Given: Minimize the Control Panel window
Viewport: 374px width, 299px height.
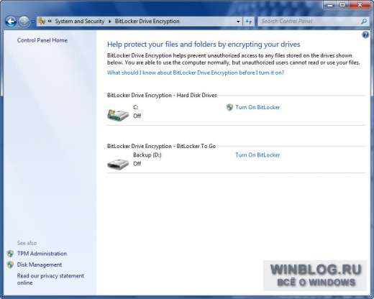Looking at the screenshot, I should pyautogui.click(x=330, y=4).
